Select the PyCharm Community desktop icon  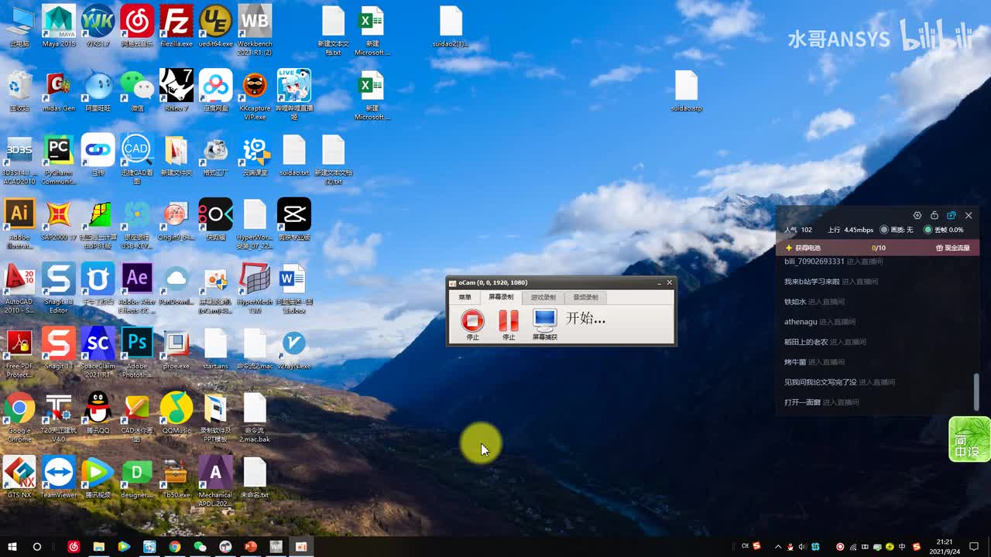coord(59,159)
